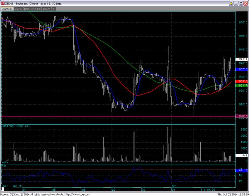Click the CQG chart icon in title bar

3,3
